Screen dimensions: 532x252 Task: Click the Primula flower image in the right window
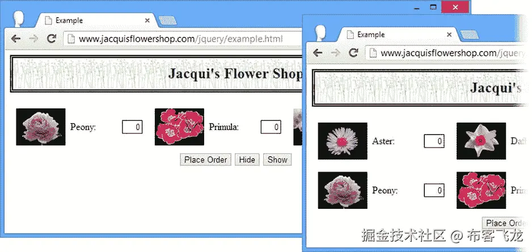click(481, 190)
